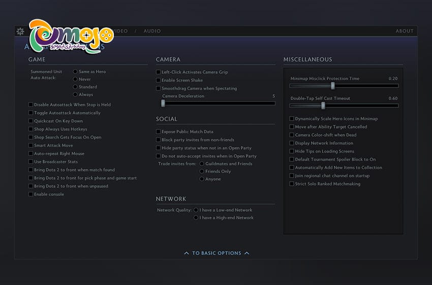The width and height of the screenshot is (432, 285).
Task: Enable Disable Autoattack When Stop is Held
Action: 31,104
